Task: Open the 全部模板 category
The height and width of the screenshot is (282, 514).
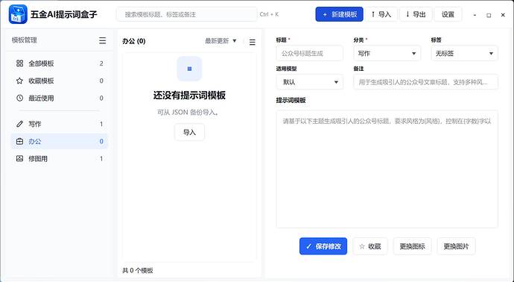Action: [60, 63]
